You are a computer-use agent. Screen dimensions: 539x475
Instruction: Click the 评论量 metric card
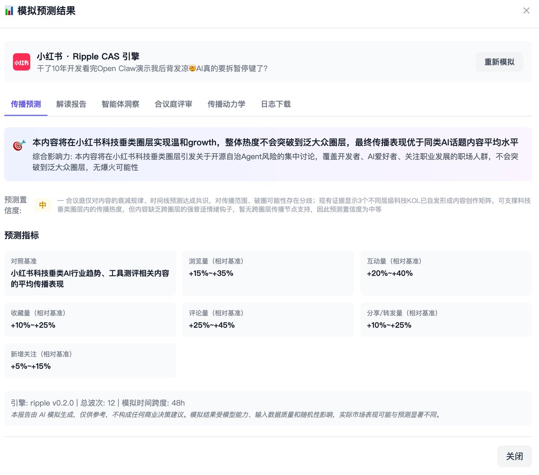coord(268,319)
